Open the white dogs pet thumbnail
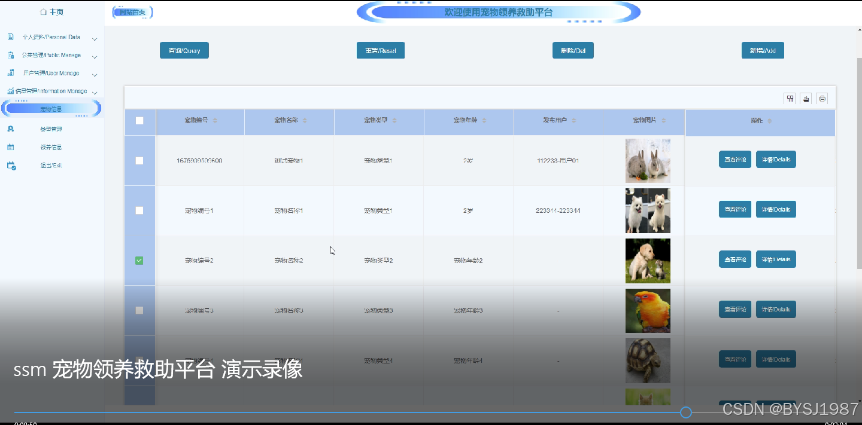The height and width of the screenshot is (425, 862). tap(648, 210)
